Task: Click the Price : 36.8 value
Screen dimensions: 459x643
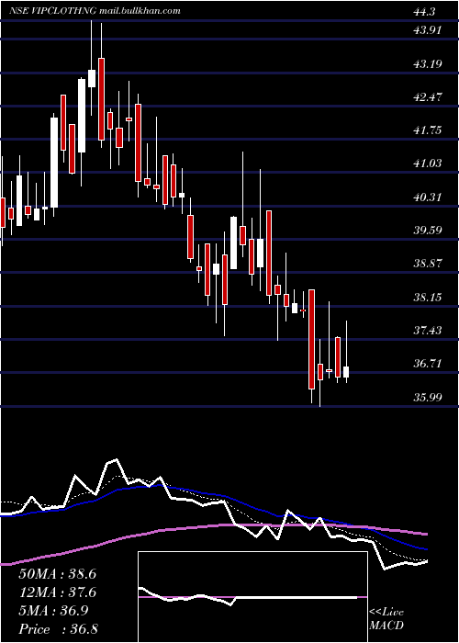Action: point(57,629)
